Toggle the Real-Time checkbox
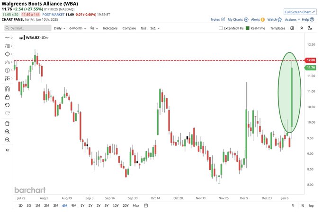Image resolution: width=322 pixels, height=212 pixels. tap(248, 28)
